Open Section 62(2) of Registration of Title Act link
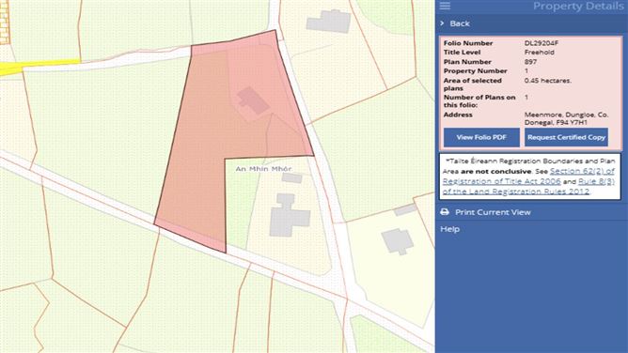The width and height of the screenshot is (628, 353). (x=528, y=176)
